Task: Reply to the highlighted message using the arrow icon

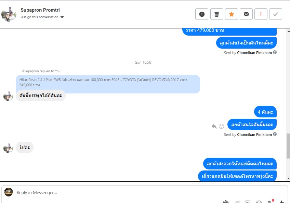Action: (214, 126)
